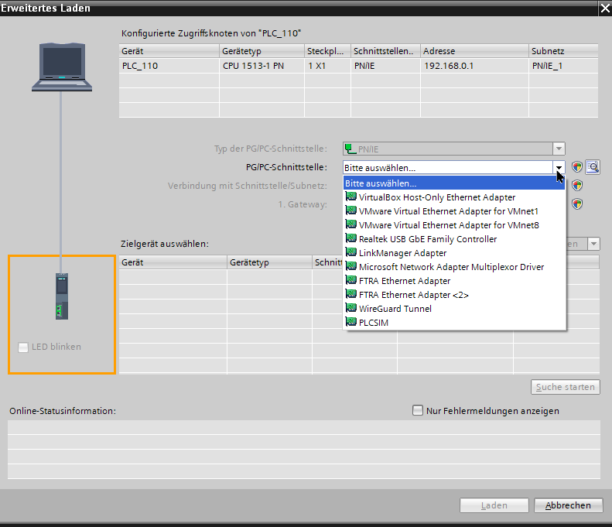Select VirtualBox Host-Only Ethernet Adapter

pyautogui.click(x=436, y=197)
